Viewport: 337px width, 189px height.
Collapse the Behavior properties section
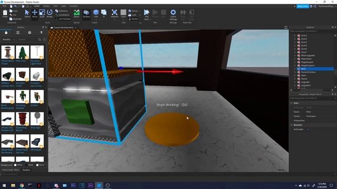point(291,125)
